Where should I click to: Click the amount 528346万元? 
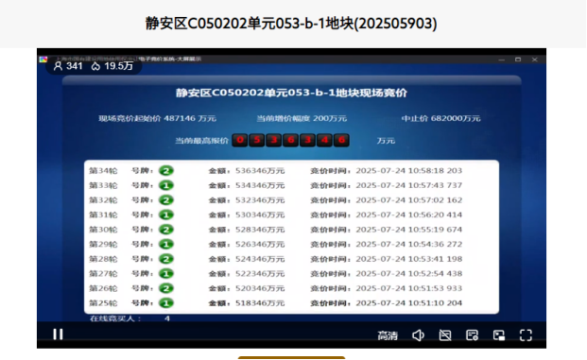tap(260, 230)
